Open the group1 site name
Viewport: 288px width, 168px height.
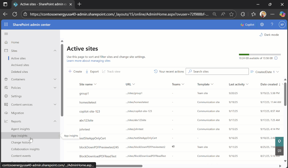[84, 93]
